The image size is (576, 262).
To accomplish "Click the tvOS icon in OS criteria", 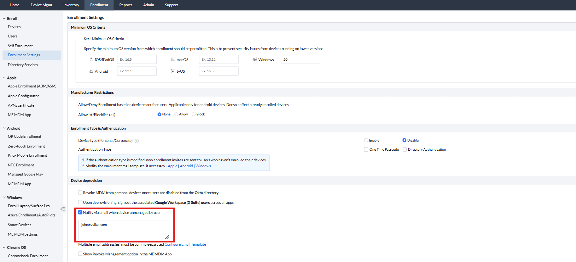I will [173, 71].
